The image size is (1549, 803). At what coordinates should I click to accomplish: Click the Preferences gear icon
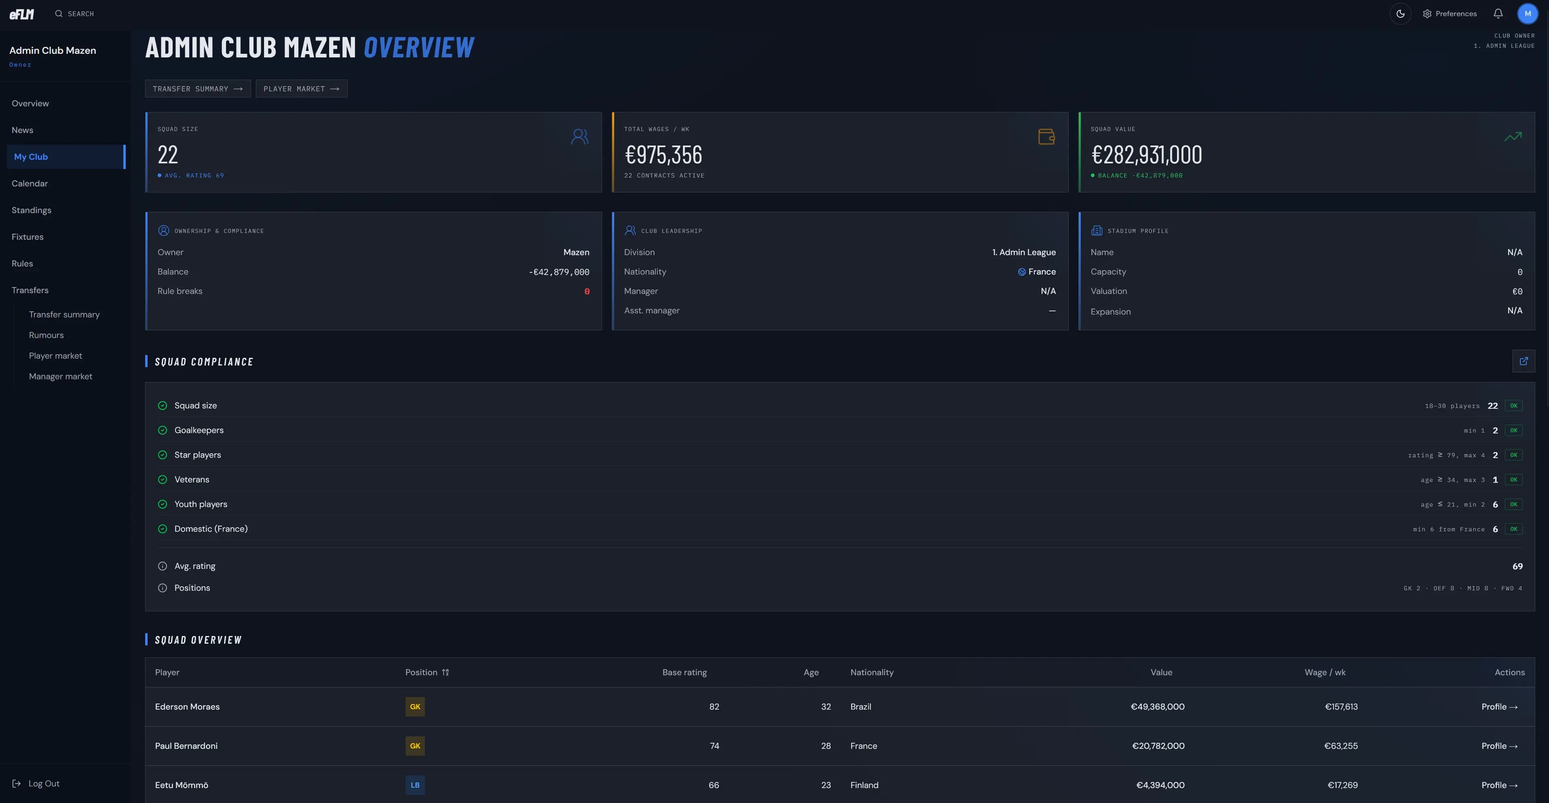pyautogui.click(x=1427, y=14)
